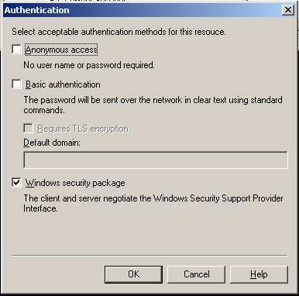Focus the Default domain text field
Viewport: 299px width, 296px height.
[x=156, y=160]
